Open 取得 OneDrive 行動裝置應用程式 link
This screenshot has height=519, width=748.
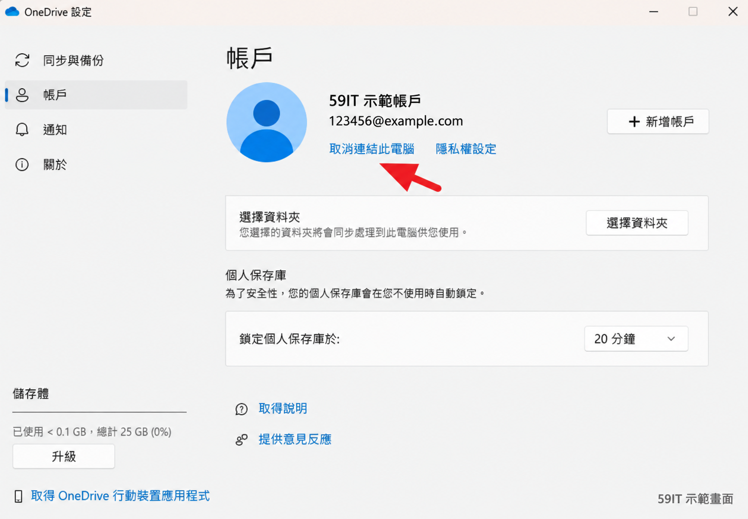coord(120,496)
